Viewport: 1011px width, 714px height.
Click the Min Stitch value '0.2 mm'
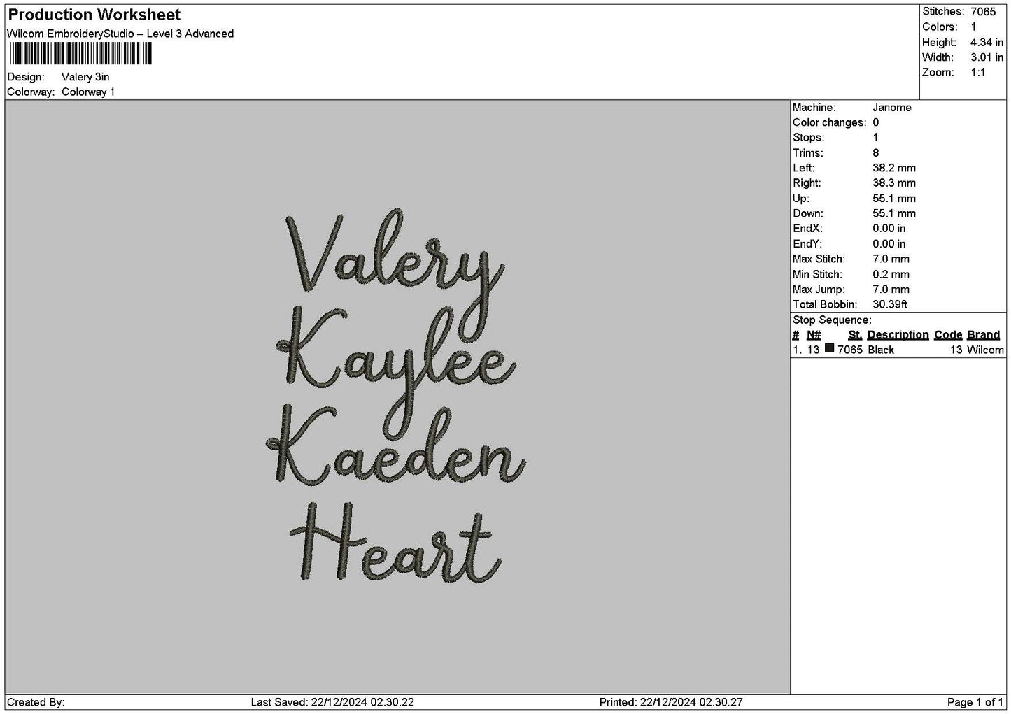point(891,275)
